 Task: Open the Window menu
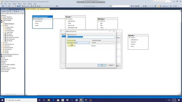(30, 4)
